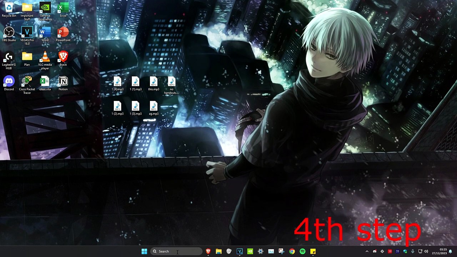Open Settings gear from the taskbar
The width and height of the screenshot is (457, 257).
(261, 251)
